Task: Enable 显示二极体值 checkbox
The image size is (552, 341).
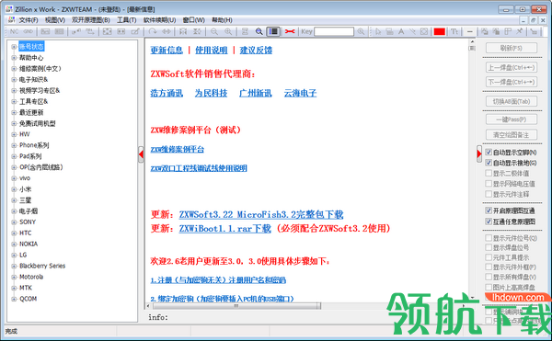Action: pos(489,173)
